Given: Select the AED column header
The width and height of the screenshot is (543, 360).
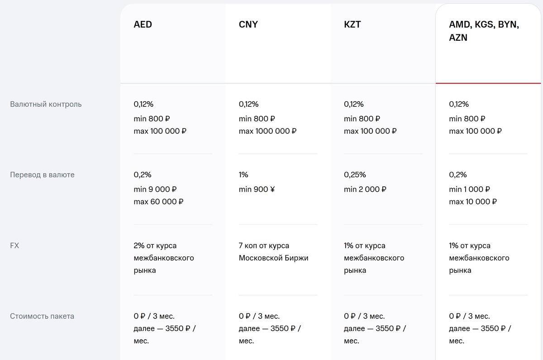Looking at the screenshot, I should click(x=143, y=25).
